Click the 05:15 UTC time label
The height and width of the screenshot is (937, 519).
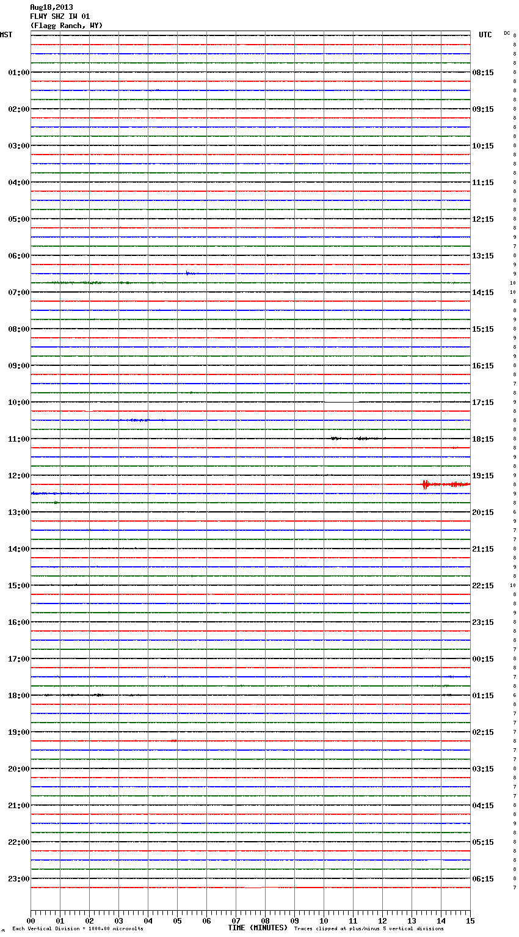(483, 842)
